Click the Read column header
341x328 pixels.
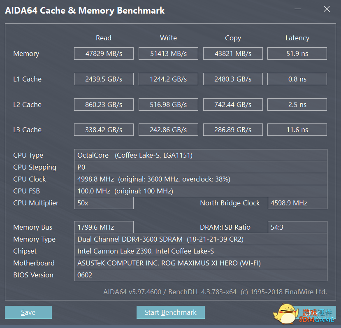click(104, 38)
